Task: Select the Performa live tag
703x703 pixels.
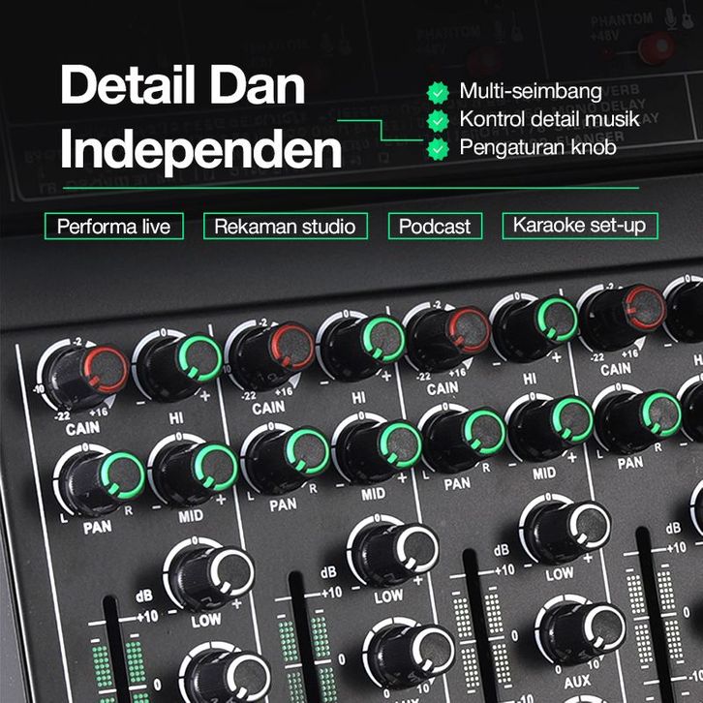Action: pos(113,227)
